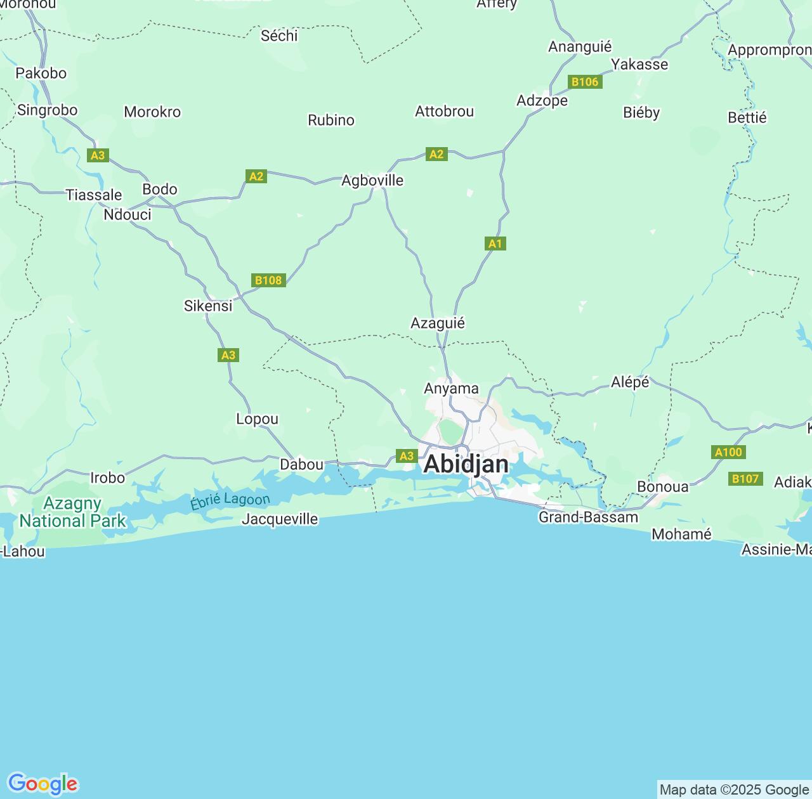Select the B106 road marker near Adzope
Viewport: 812px width, 799px height.
[x=584, y=82]
